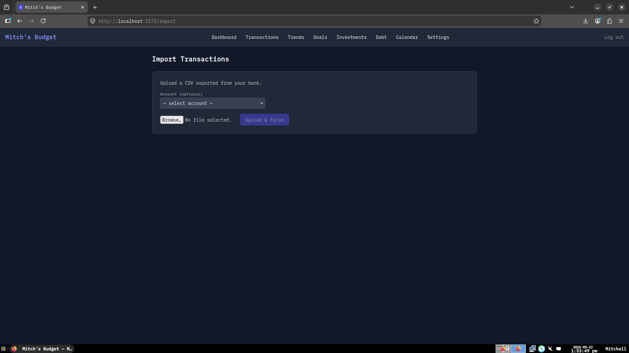Open the Extensions puzzle icon
The height and width of the screenshot is (353, 629).
tap(609, 21)
